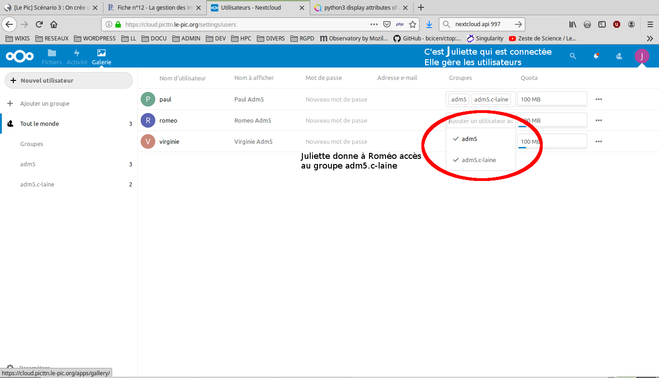Switch to the Fiche n°12 tab
659x378 pixels.
point(154,7)
